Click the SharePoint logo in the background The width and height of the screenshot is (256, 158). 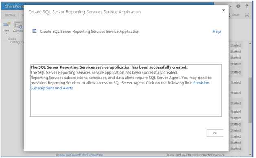tap(14, 6)
